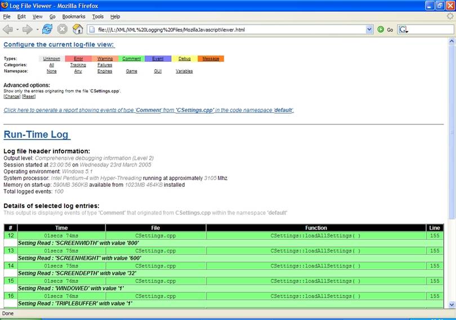Screen dimensions: 456x320
Task: Choose the Tracking category filter
Action: coord(78,65)
